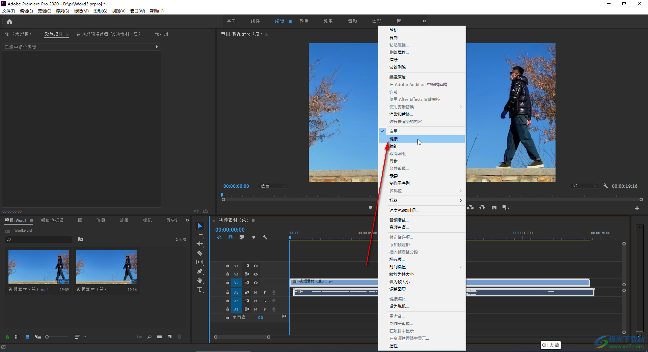This screenshot has height=352, width=648.
Task: Hide track V3 output eye
Action: click(x=256, y=266)
